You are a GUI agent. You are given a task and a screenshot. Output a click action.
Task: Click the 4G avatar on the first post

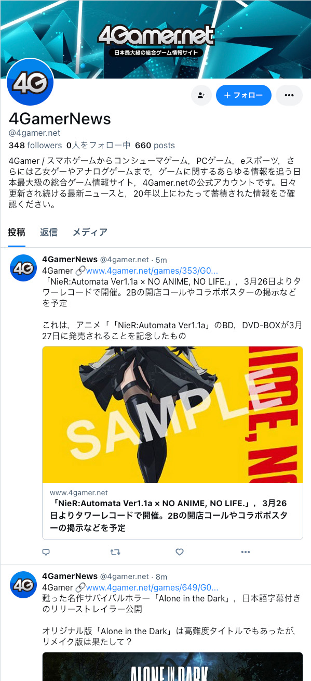click(x=23, y=268)
